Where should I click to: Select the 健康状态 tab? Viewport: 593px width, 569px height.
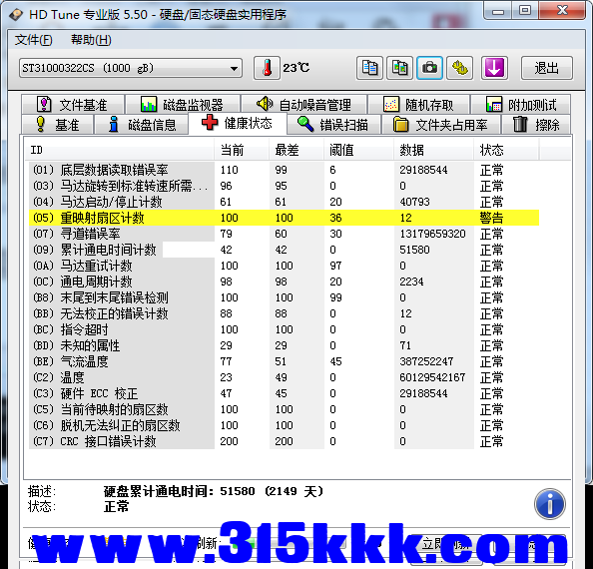238,123
